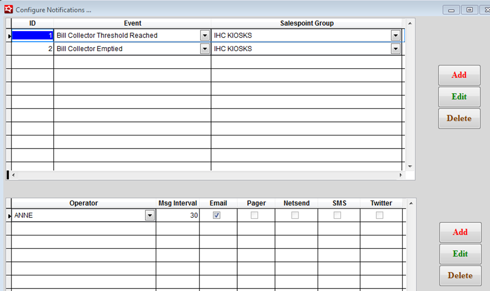Click the upper Add button for events

point(459,75)
